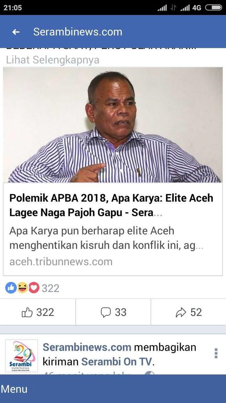This screenshot has width=226, height=403.
Task: Click the blue like reaction emoji
Action: click(x=11, y=288)
